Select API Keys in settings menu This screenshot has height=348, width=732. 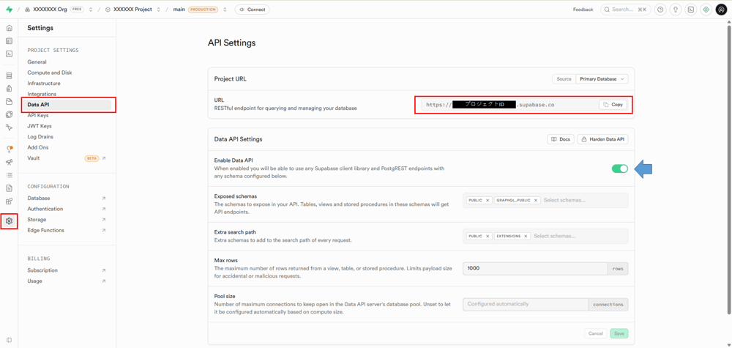[38, 115]
